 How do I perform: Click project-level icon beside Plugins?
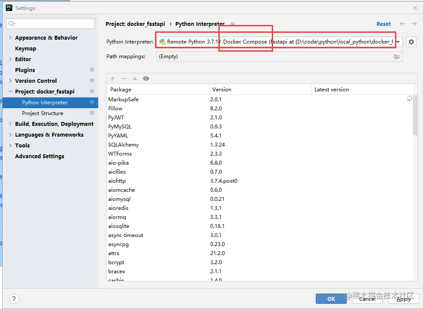click(92, 70)
